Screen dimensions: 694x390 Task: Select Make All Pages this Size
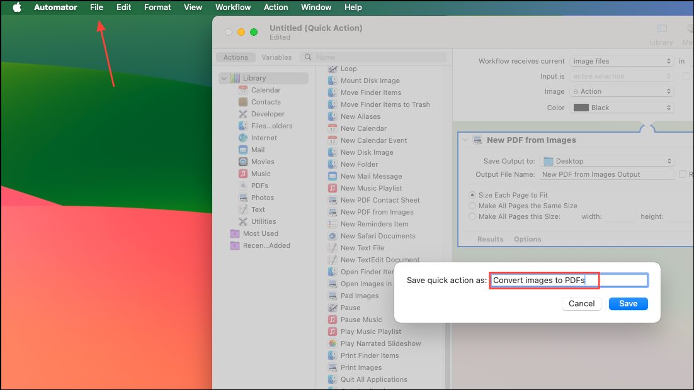[472, 216]
